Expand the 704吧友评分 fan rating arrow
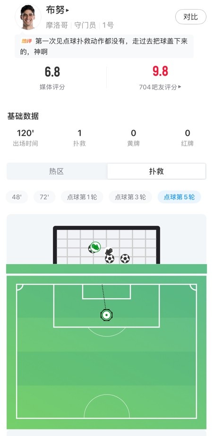The image size is (214, 436). 180,87
